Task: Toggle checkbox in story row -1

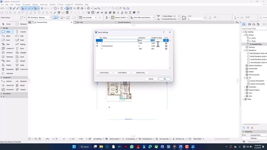Action: [166, 49]
